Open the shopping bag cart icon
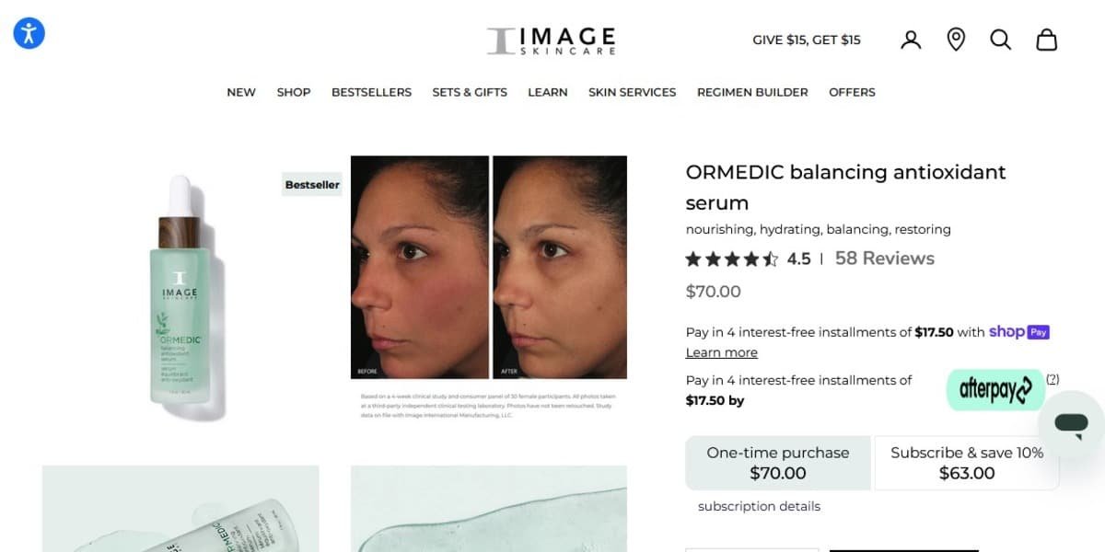The width and height of the screenshot is (1105, 552). tap(1047, 40)
